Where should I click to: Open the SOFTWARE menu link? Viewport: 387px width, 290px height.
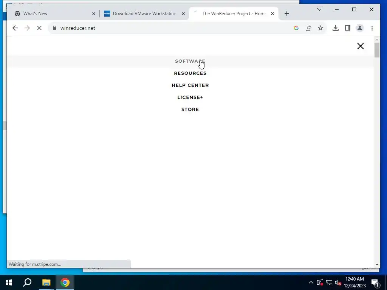coord(190,61)
